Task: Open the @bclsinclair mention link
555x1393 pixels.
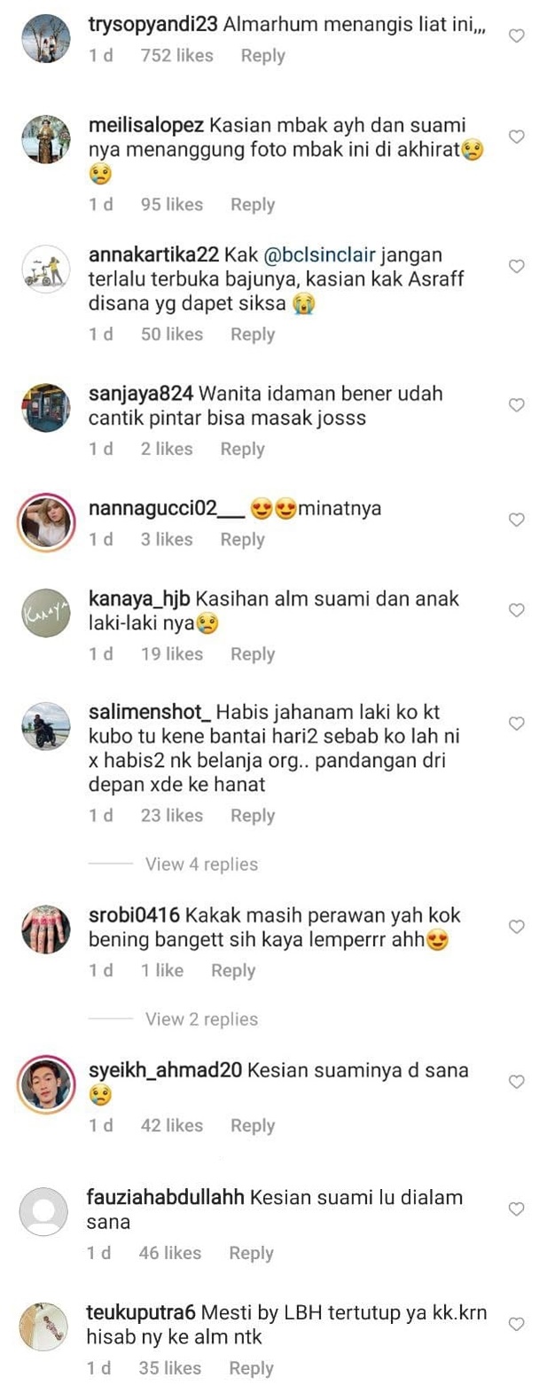Action: pyautogui.click(x=320, y=255)
